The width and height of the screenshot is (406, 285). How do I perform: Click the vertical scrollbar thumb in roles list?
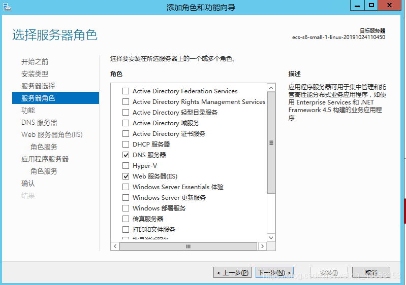pyautogui.click(x=271, y=143)
